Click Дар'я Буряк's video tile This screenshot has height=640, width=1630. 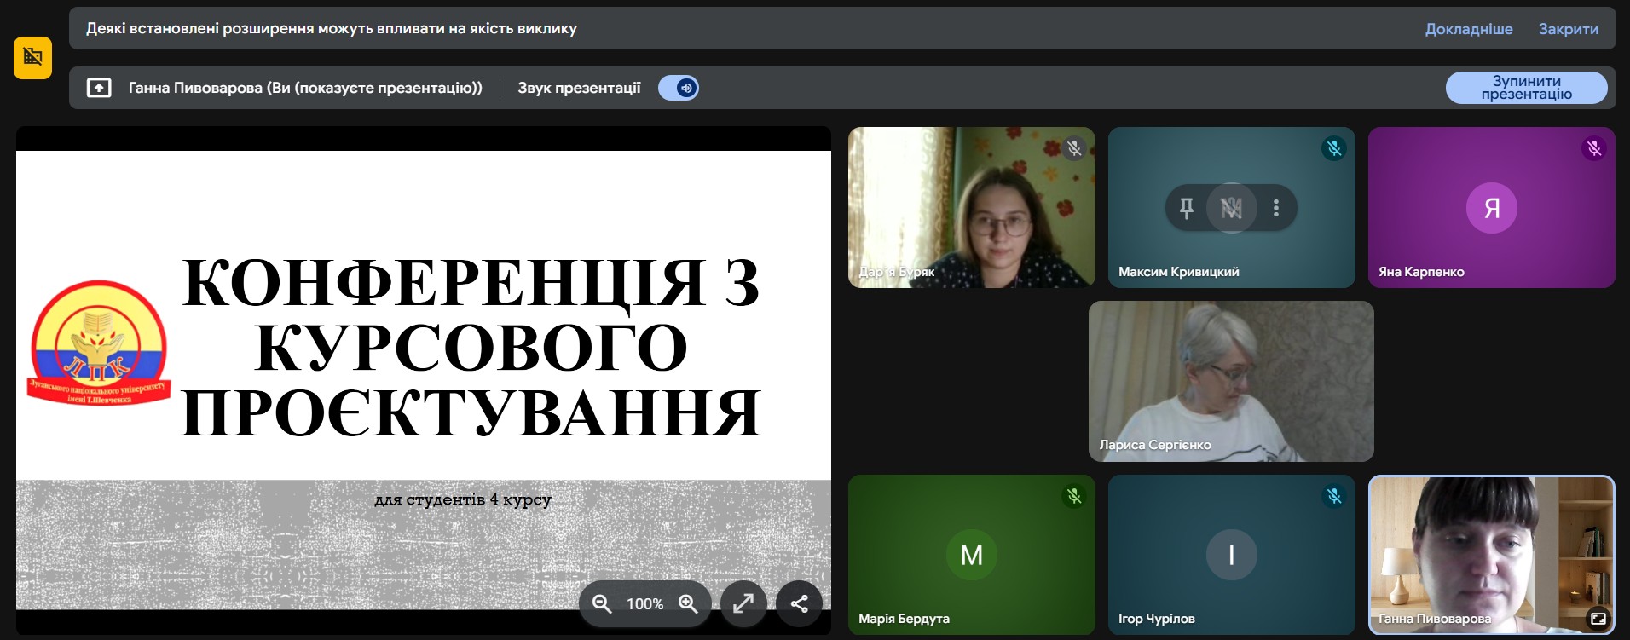click(x=971, y=207)
